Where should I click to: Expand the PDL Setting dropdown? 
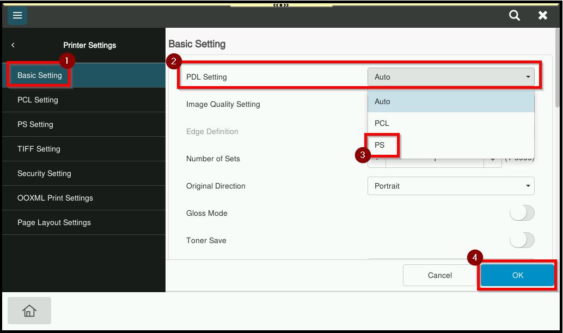coord(451,77)
